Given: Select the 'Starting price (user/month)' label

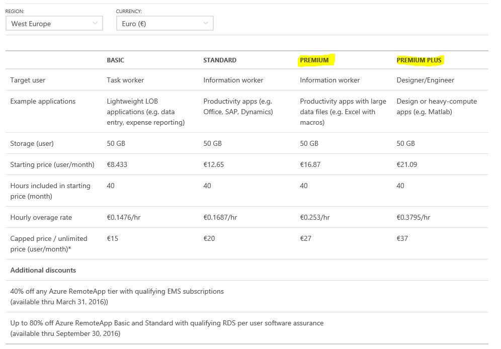Looking at the screenshot, I should (52, 164).
